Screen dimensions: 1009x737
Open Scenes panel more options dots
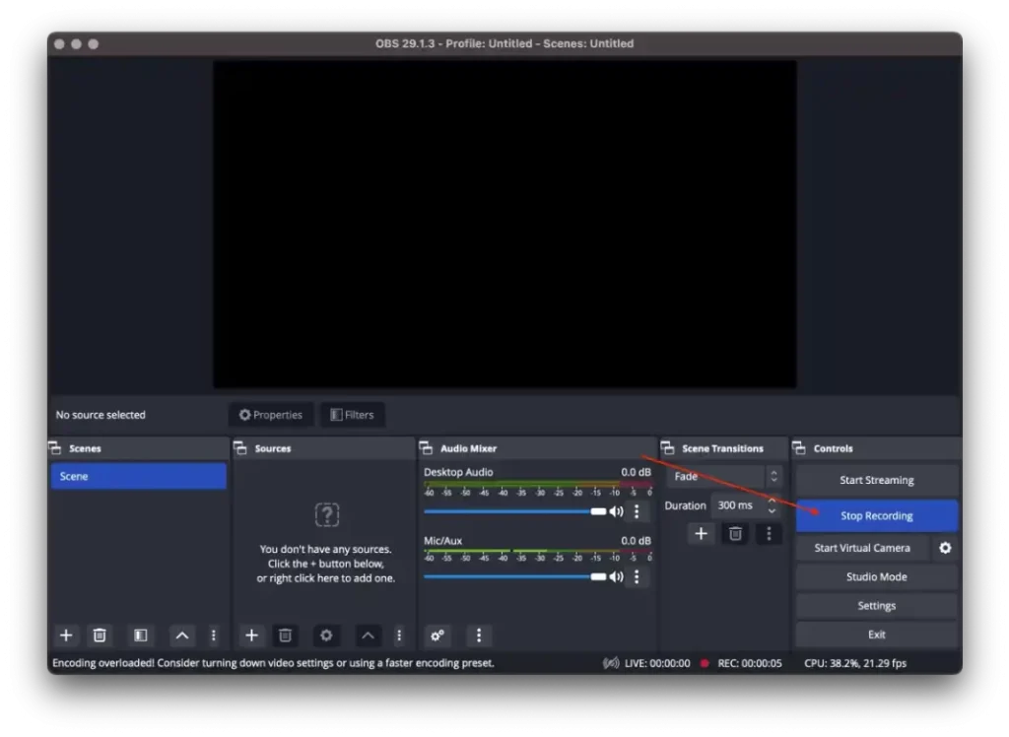[x=214, y=636]
